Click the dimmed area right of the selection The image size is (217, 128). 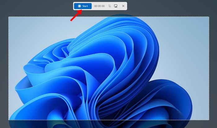tap(213, 68)
